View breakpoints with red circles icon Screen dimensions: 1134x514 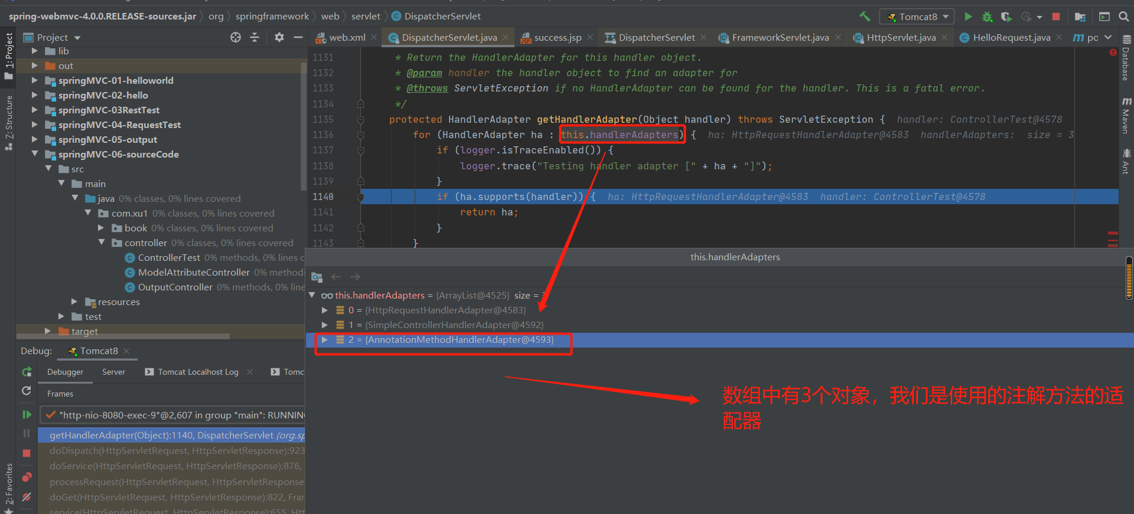27,477
